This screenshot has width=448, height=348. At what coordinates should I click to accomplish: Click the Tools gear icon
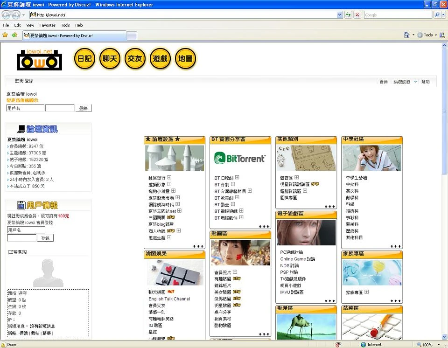[420, 35]
